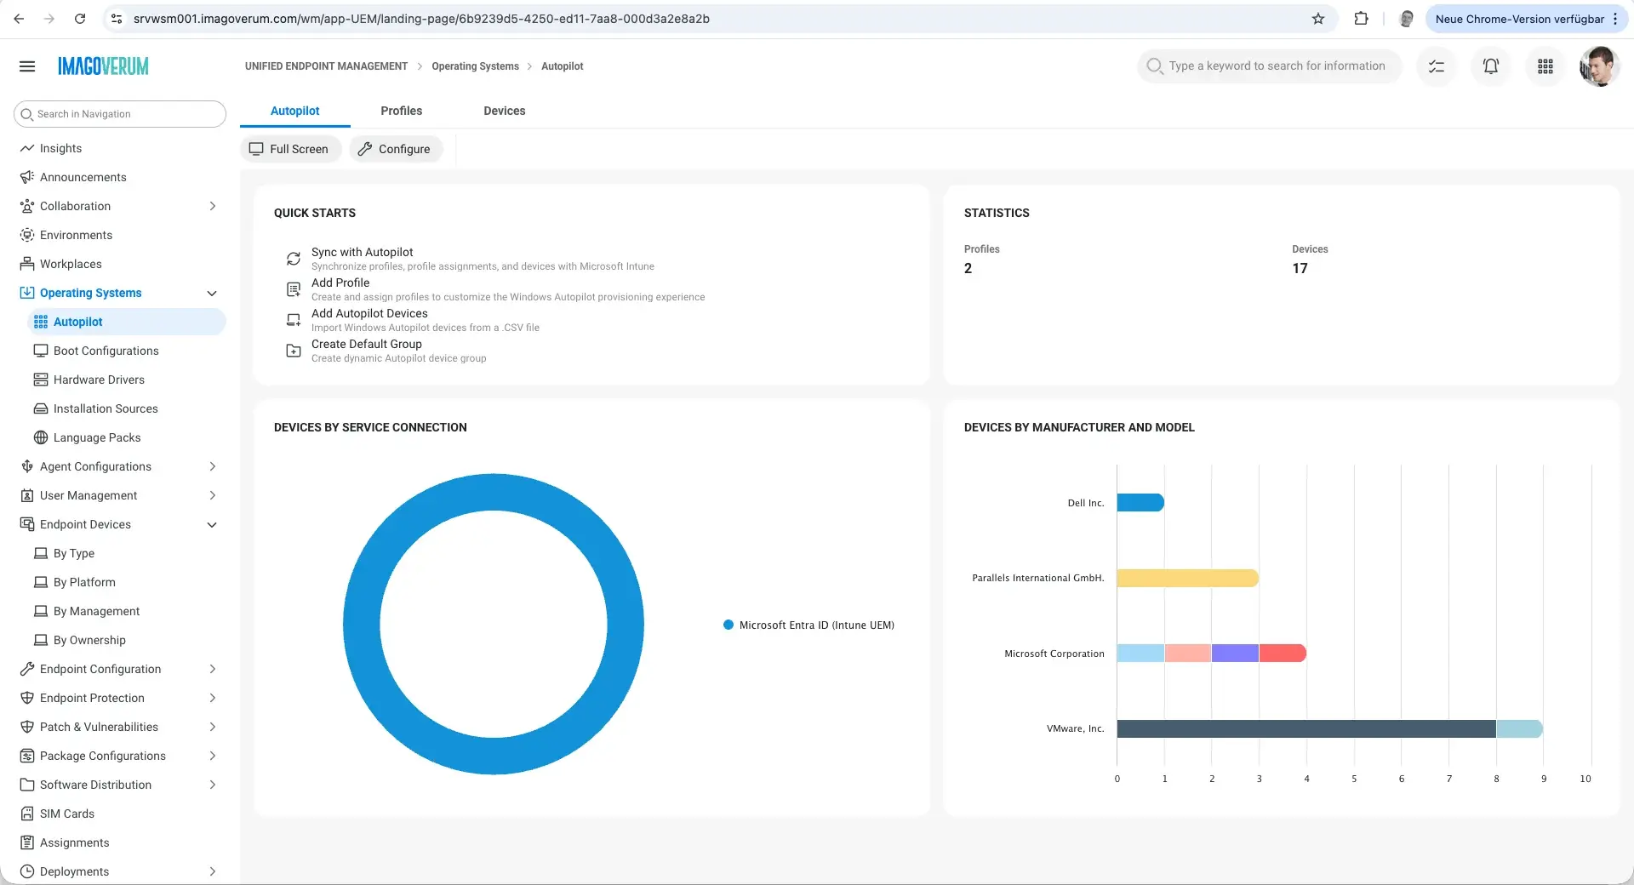Click the Sync with Autopilot icon

click(x=294, y=259)
